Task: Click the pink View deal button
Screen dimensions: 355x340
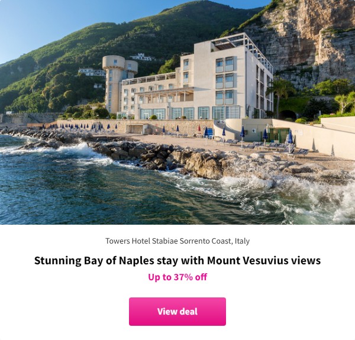Action: click(x=177, y=312)
